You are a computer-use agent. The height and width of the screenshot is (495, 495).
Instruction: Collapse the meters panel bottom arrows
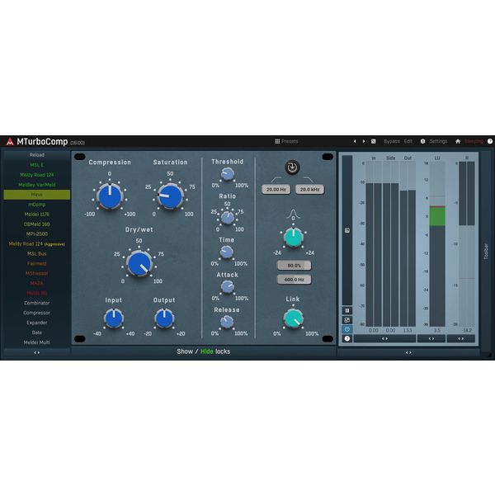point(408,352)
